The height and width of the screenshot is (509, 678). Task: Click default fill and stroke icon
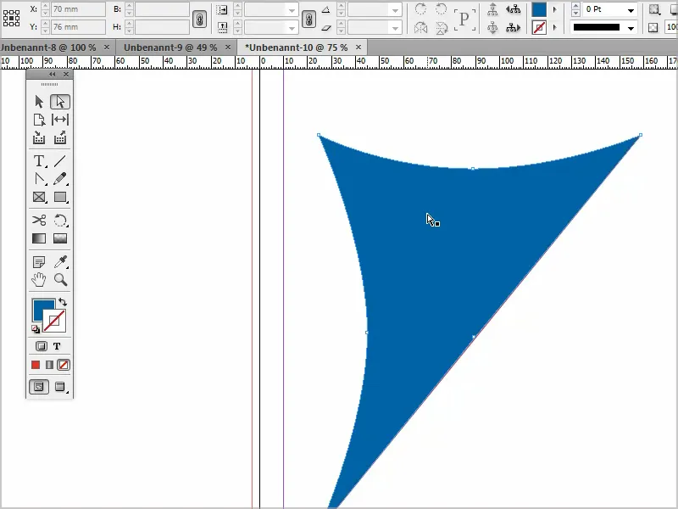coord(36,329)
